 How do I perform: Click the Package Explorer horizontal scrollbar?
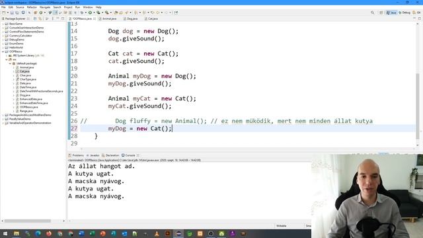(x=28, y=221)
